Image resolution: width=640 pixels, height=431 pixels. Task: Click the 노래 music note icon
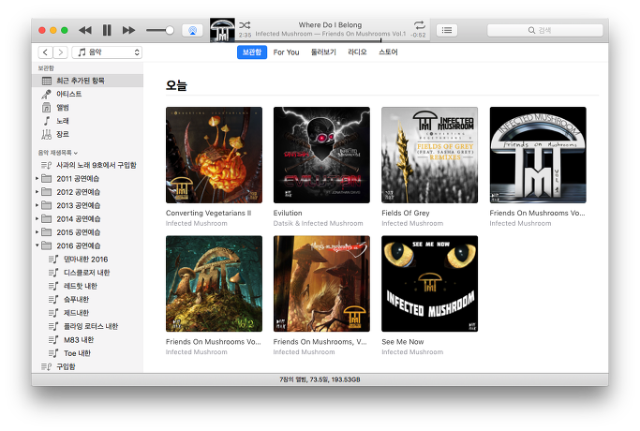click(x=47, y=121)
